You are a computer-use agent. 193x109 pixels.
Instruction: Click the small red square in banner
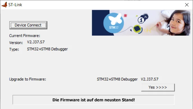click(x=125, y=15)
